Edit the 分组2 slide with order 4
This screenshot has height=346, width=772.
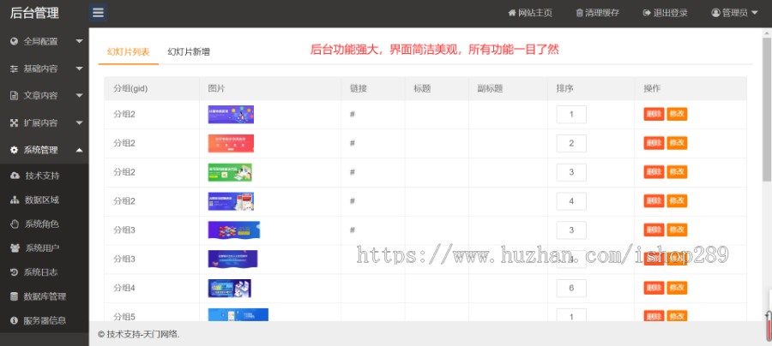pos(677,201)
